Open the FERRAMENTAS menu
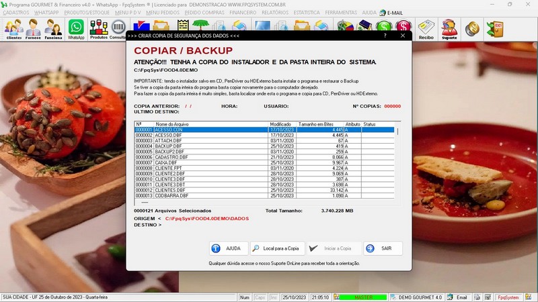Viewport: 538px width, 302px height. click(341, 13)
